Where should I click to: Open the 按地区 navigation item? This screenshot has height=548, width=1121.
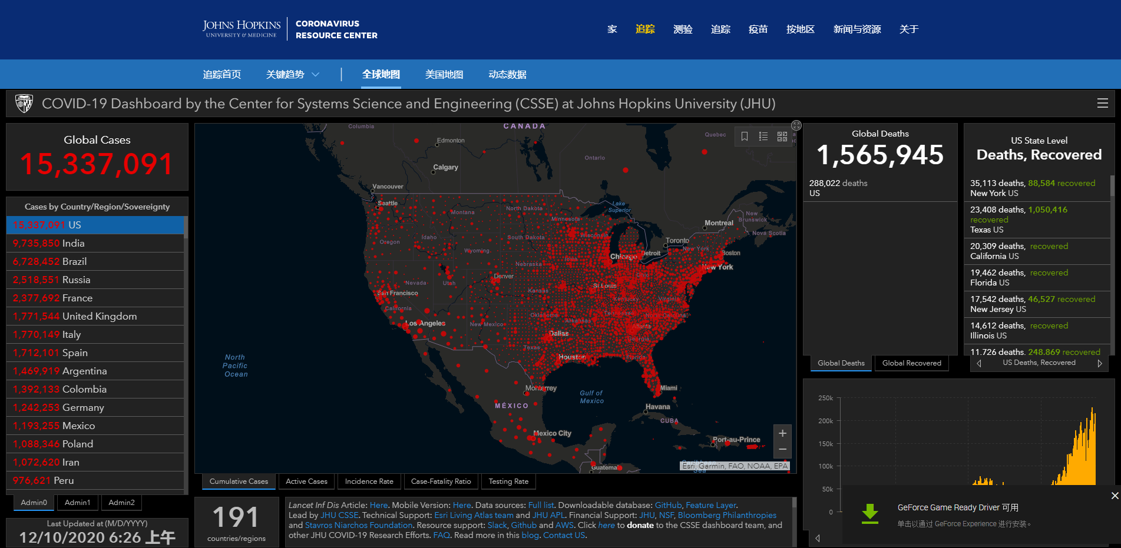coord(801,29)
